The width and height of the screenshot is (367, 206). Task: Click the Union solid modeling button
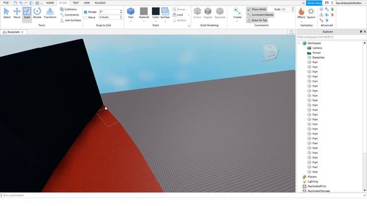tap(197, 13)
